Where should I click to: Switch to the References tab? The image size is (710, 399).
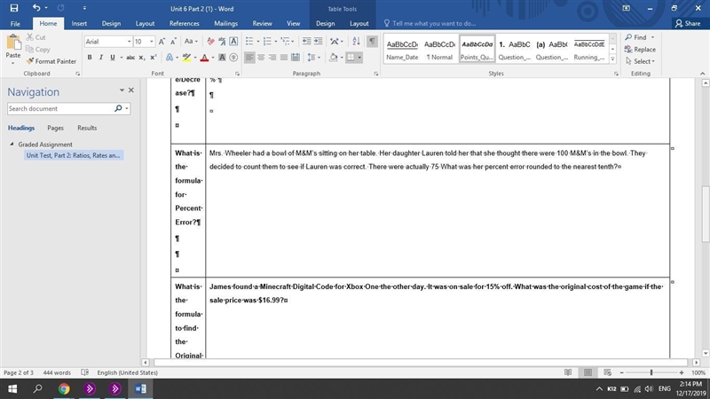pos(185,24)
